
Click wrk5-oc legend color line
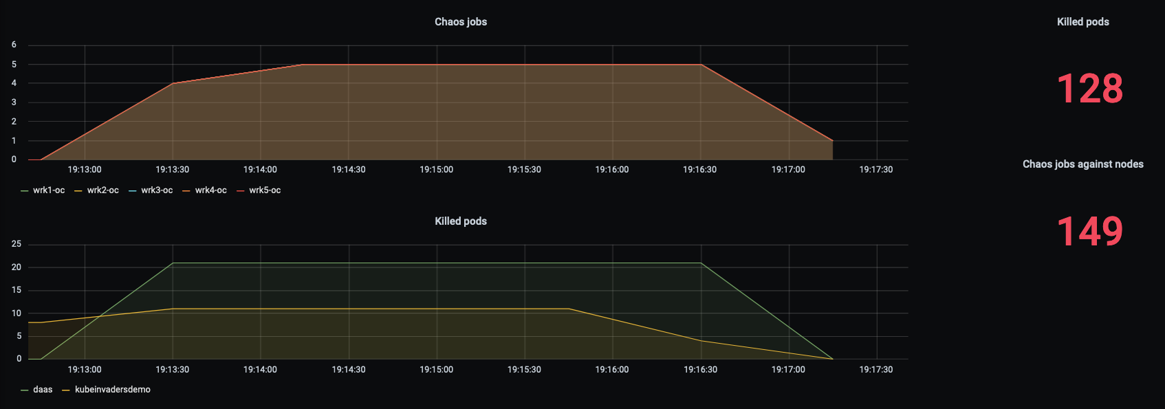pos(241,191)
